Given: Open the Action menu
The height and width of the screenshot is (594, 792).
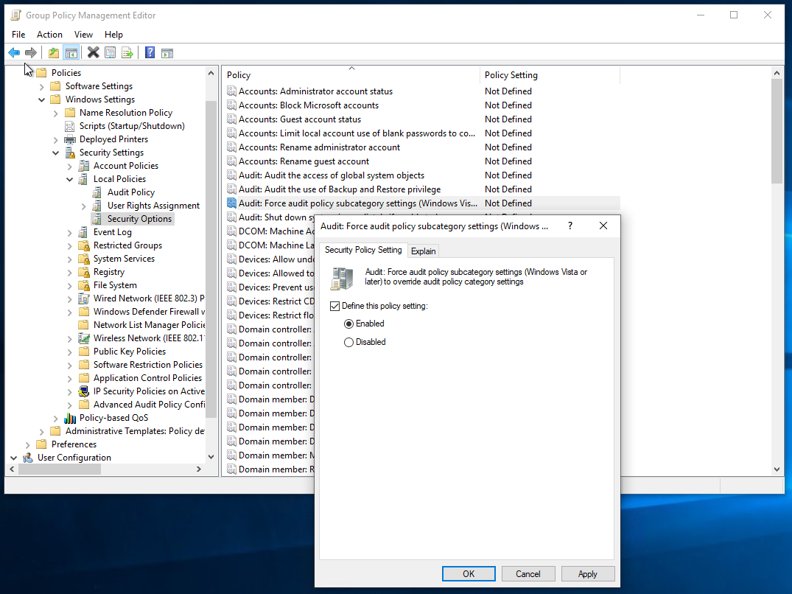Looking at the screenshot, I should point(49,34).
